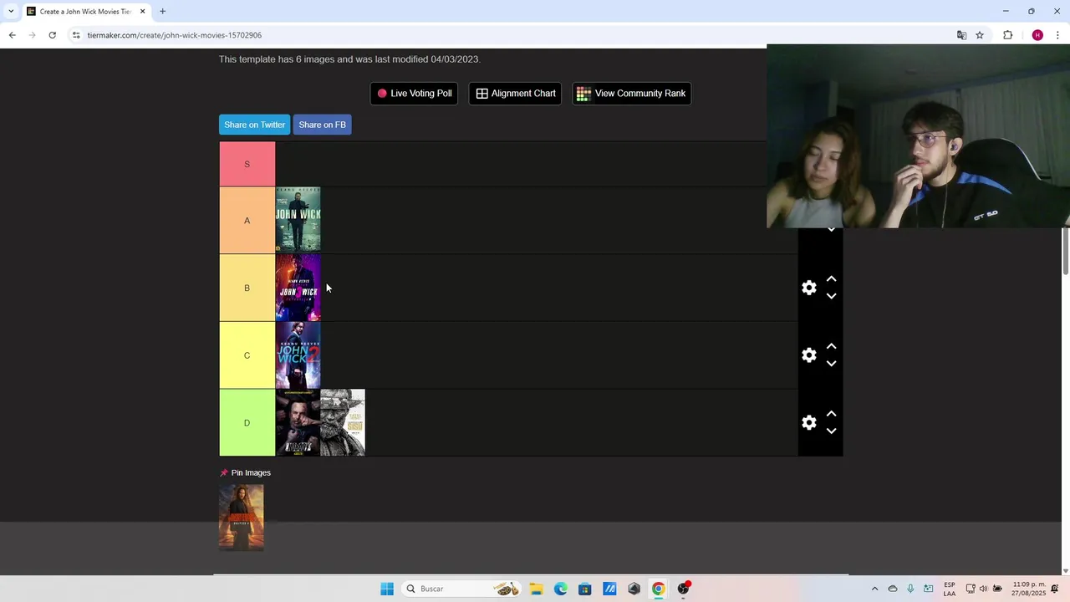The height and width of the screenshot is (602, 1070).
Task: Select the B tier label
Action: pos(247,288)
